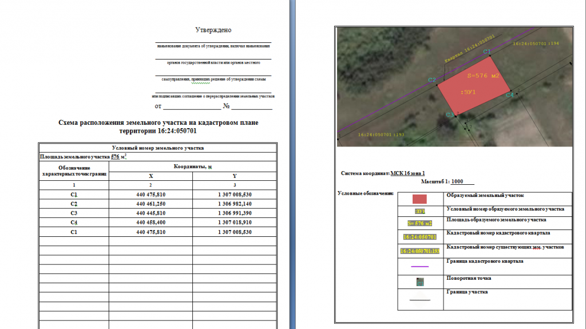Select legend text 'Граница участка'
The height and width of the screenshot is (329, 586).
pyautogui.click(x=467, y=292)
